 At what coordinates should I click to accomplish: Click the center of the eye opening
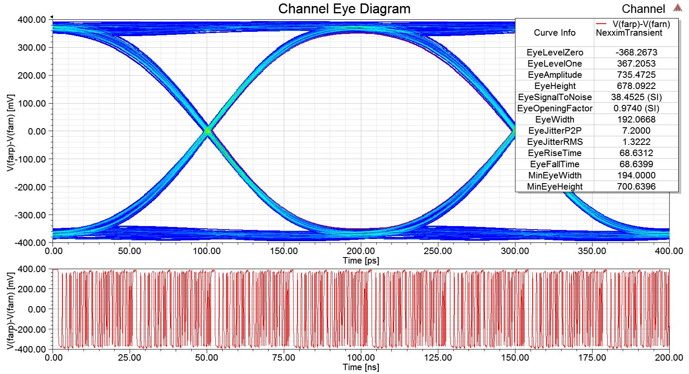coord(361,130)
